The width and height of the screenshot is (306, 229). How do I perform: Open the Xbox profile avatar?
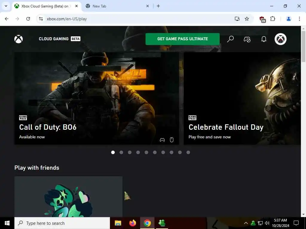pyautogui.click(x=280, y=39)
